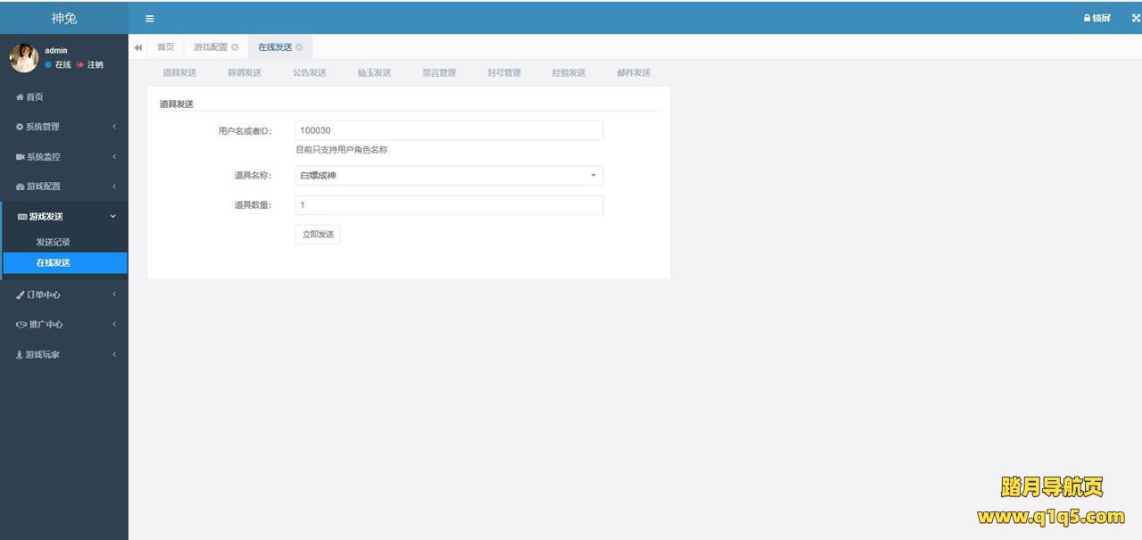Viewport: 1142px width, 540px height.
Task: Click the admin avatar picture
Action: point(23,57)
